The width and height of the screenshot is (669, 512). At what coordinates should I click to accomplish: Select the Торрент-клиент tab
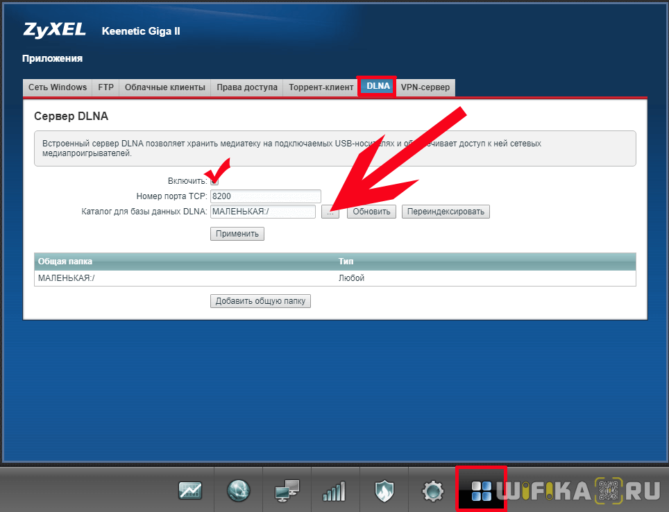[321, 87]
